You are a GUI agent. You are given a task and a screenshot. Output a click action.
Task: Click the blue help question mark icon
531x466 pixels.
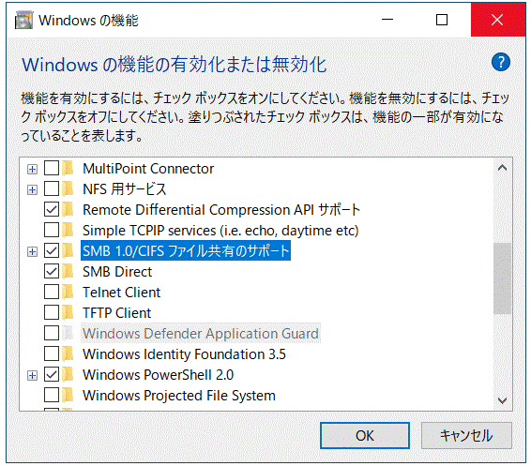point(501,62)
